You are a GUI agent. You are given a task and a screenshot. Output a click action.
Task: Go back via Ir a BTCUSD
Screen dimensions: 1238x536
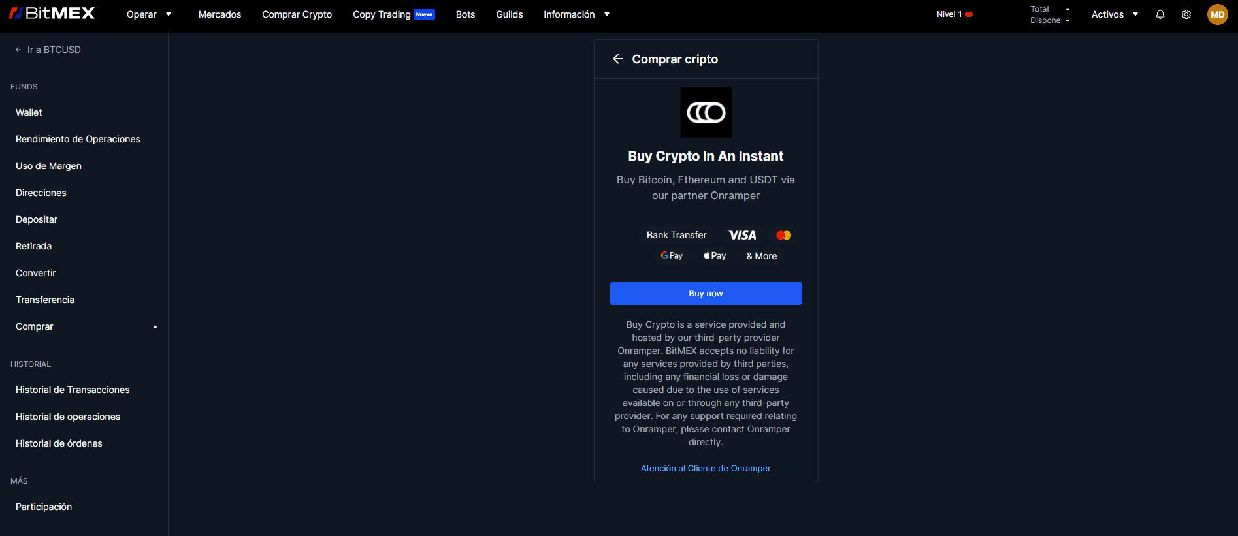pos(48,50)
